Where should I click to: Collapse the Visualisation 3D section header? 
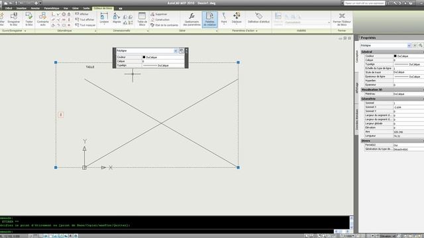point(392,90)
